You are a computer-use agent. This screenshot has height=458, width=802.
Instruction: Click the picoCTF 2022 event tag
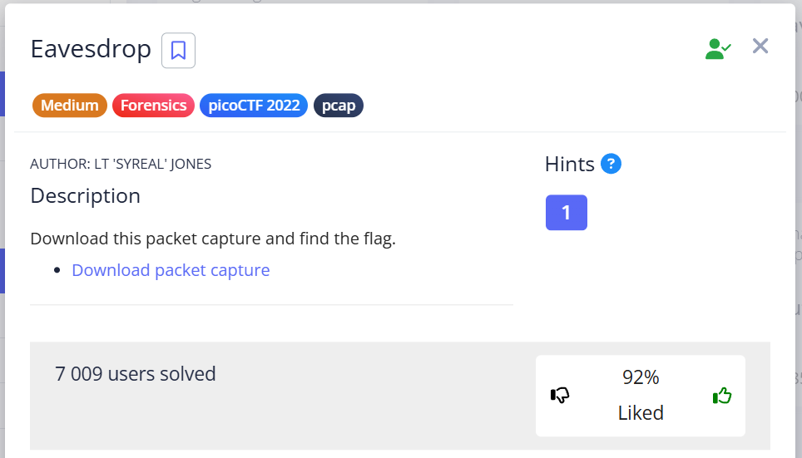(254, 106)
